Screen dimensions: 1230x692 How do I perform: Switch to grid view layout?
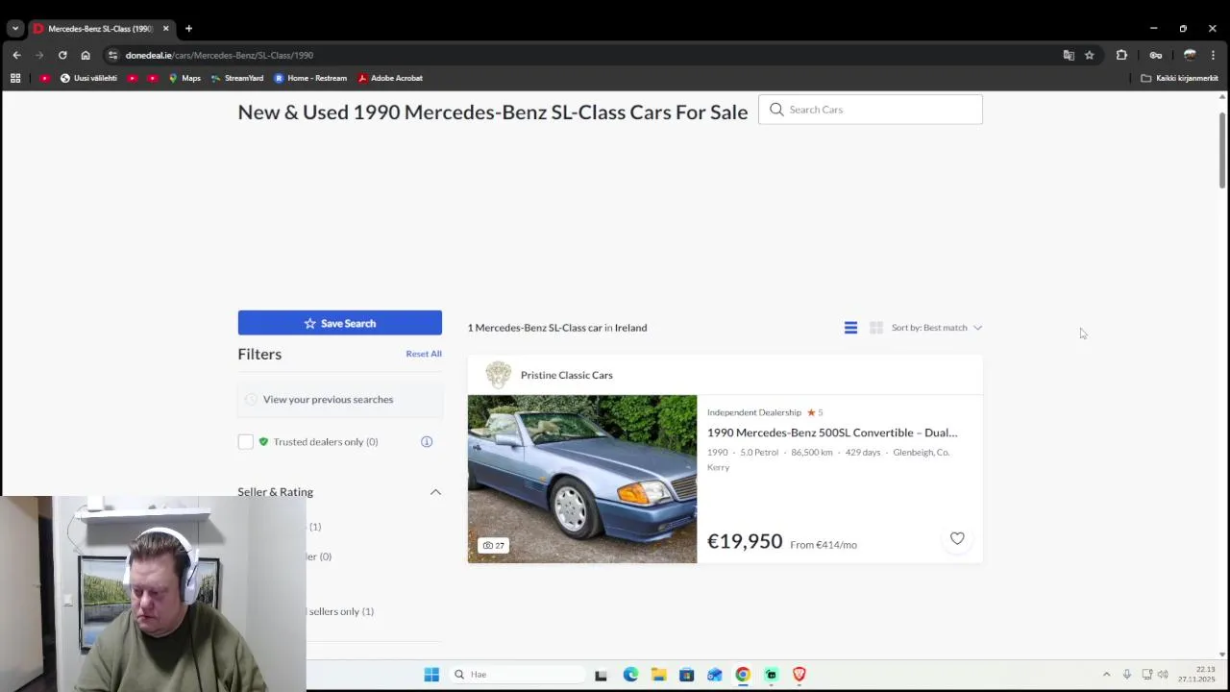(x=876, y=328)
